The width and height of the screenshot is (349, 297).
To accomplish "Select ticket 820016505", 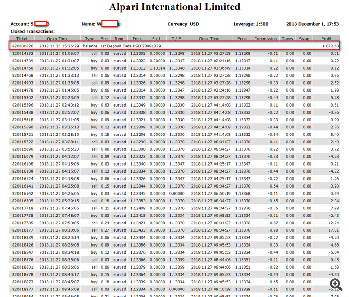I will (22, 201).
